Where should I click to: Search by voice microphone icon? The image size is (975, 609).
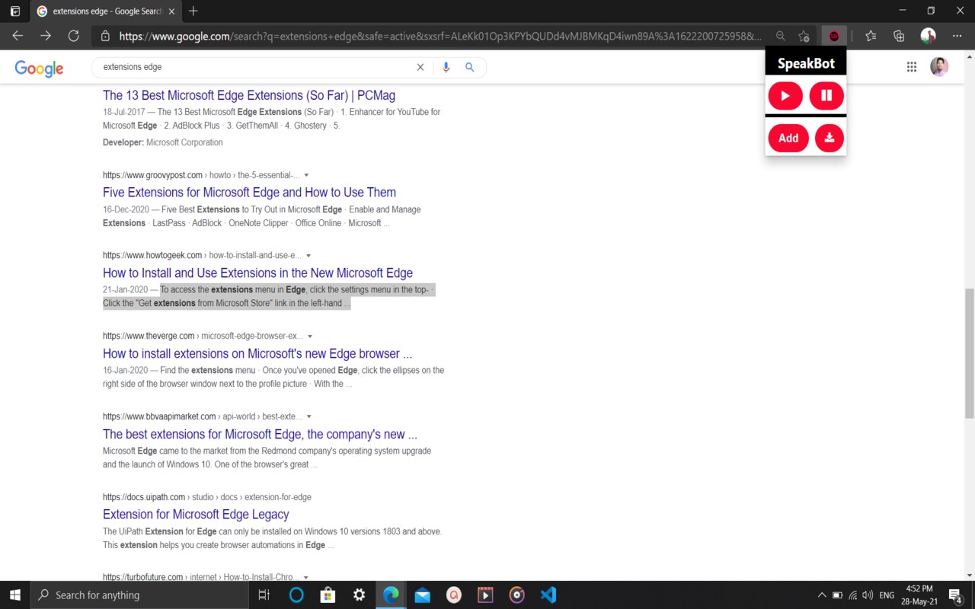(446, 67)
